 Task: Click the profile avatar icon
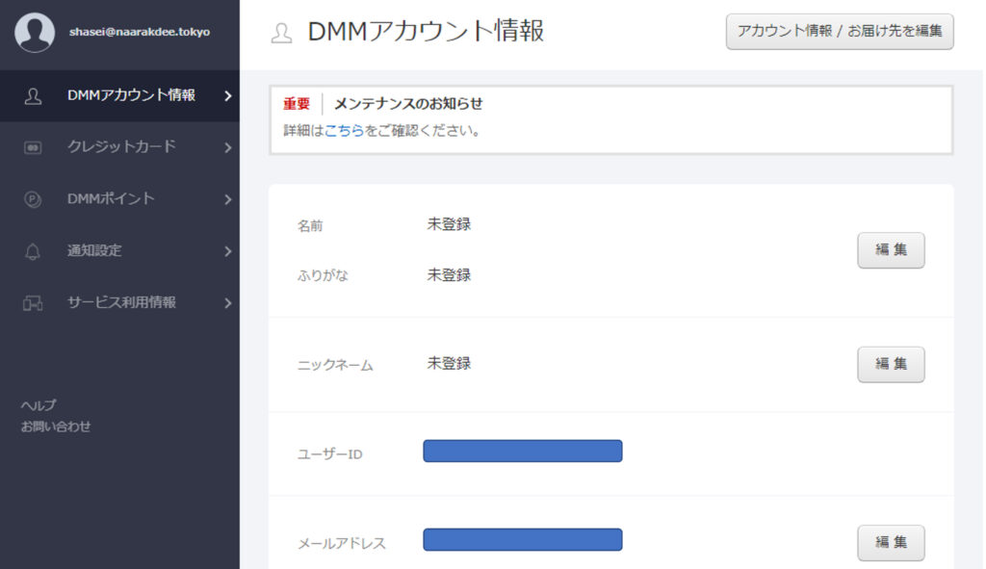[35, 33]
